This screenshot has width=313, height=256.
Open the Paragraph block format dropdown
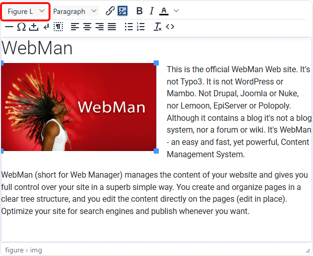click(x=75, y=11)
